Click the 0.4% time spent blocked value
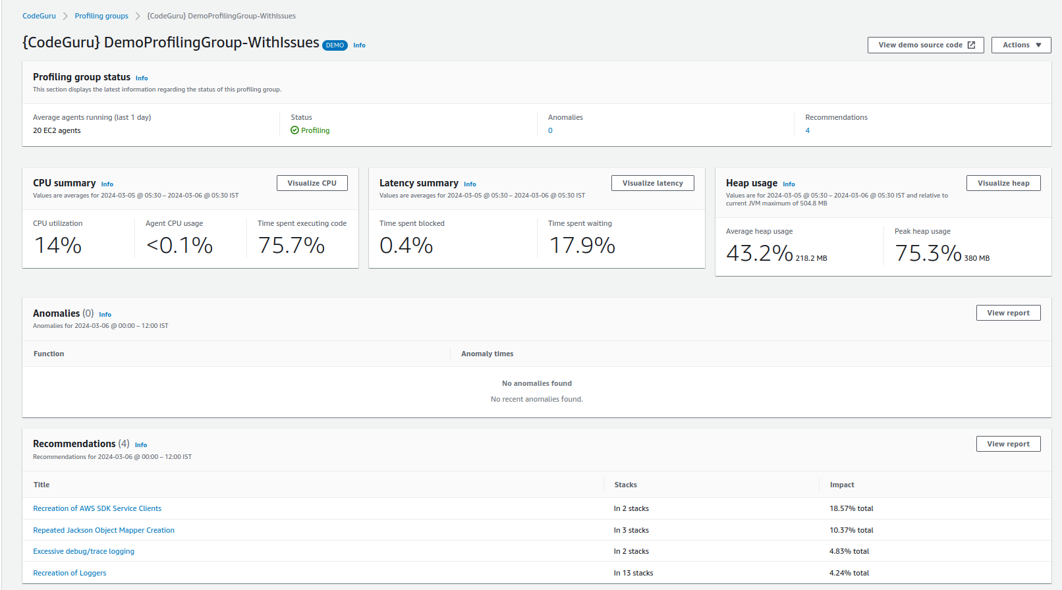 [406, 246]
